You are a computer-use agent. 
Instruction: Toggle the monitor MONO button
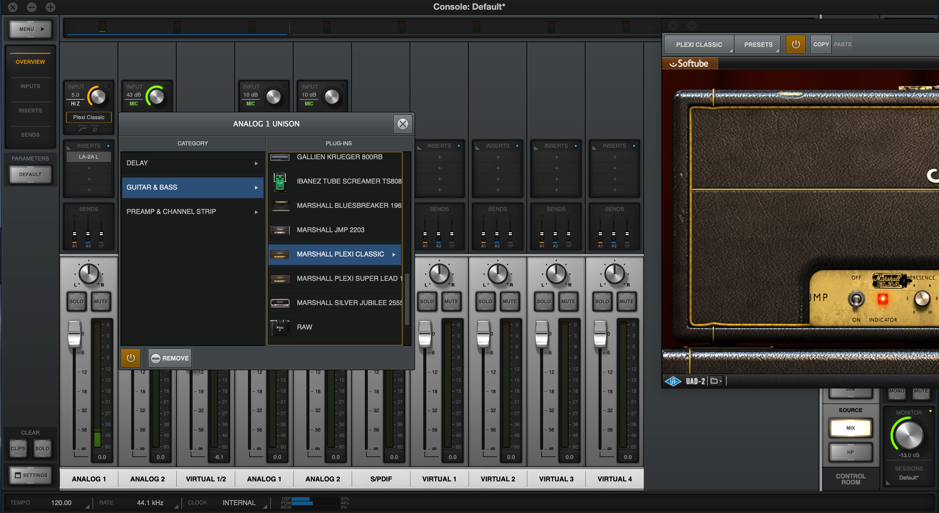click(897, 392)
